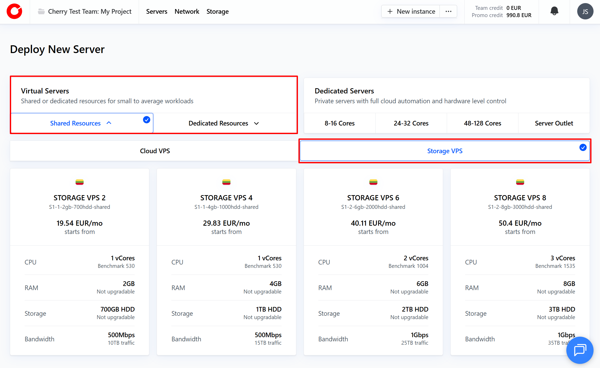Screen dimensions: 600x368
Task: Select the Cloud VPS option
Action: tap(155, 151)
